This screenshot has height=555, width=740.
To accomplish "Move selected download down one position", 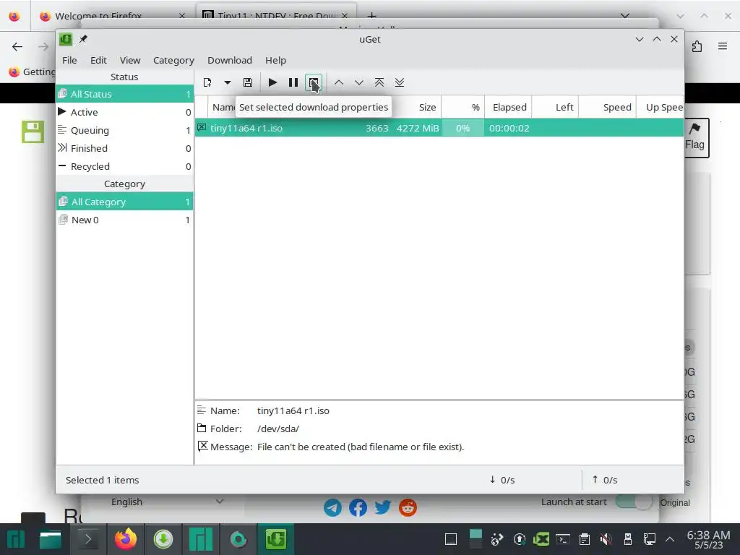I will (x=359, y=82).
